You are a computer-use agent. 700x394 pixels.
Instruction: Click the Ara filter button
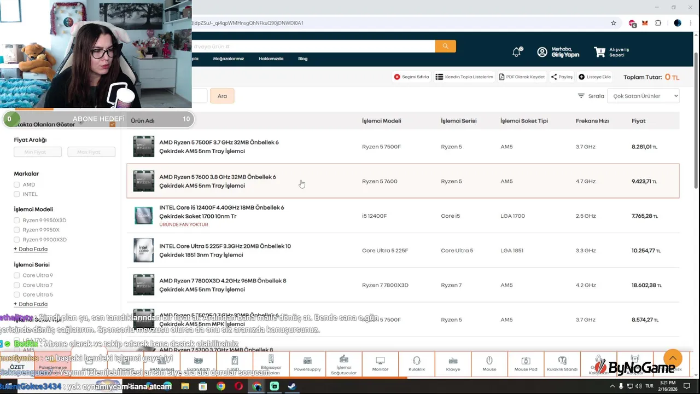[x=222, y=96]
